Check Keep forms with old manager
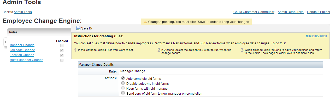Viewport: 330px width, 103px height. tap(123, 88)
